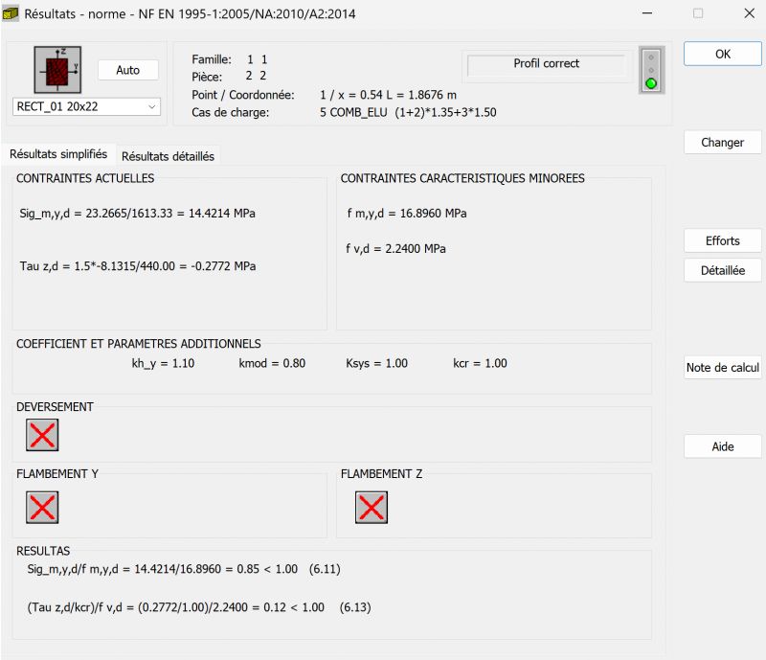Viewport: 766px width, 660px height.
Task: Select the Tau z,d = -0.2772 MPa line
Action: 138,266
